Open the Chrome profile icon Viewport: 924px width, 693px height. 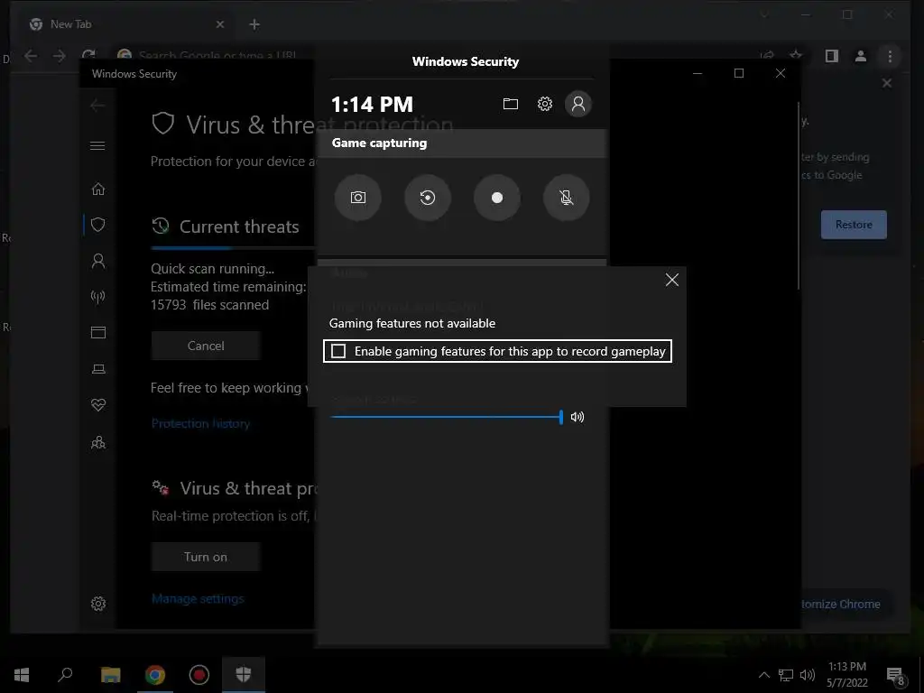click(860, 56)
